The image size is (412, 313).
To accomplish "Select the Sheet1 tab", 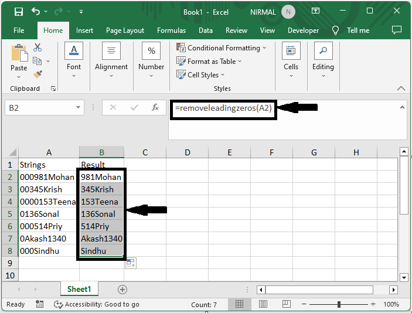I will coord(79,289).
